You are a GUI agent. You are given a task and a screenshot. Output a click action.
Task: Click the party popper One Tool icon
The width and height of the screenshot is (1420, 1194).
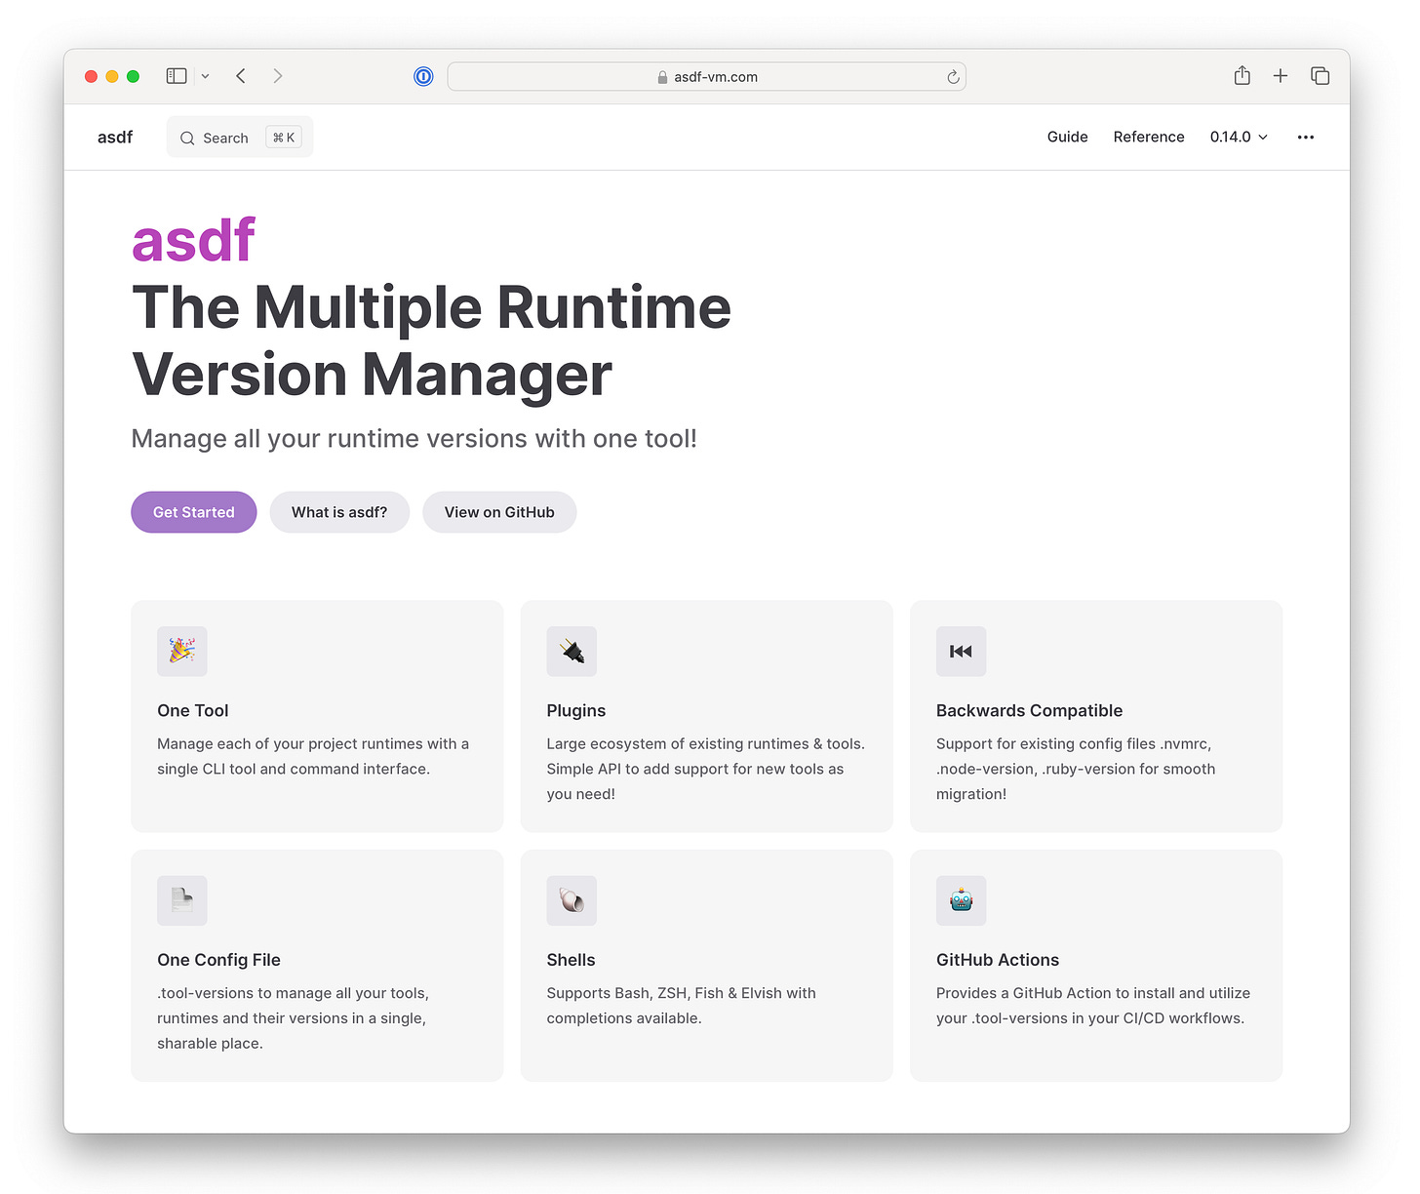pos(182,652)
